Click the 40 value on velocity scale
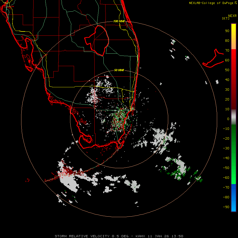Viewport: 238px width, 238px height. click(227, 80)
